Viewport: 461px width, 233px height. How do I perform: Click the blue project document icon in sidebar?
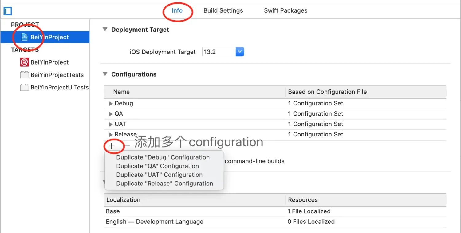[24, 37]
